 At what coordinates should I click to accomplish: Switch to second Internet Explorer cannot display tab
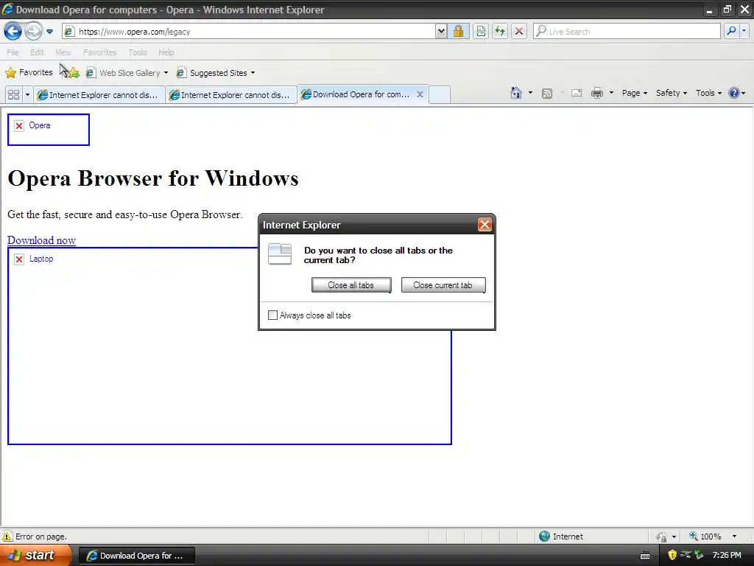pyautogui.click(x=231, y=95)
